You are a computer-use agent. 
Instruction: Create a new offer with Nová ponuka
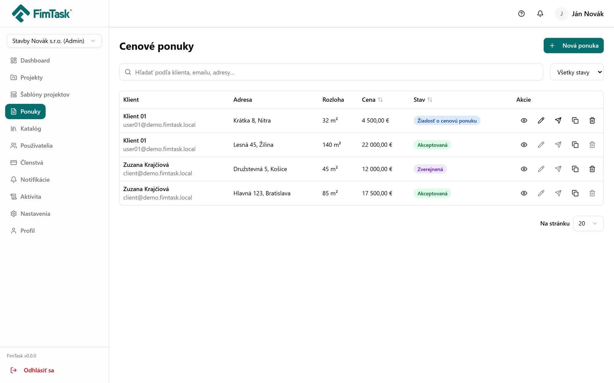[573, 46]
